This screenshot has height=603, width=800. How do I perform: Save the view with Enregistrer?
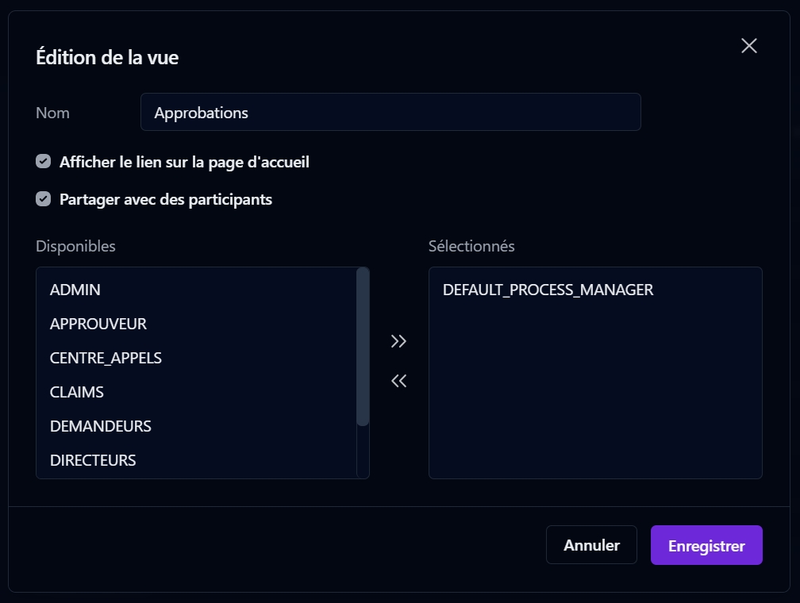(706, 545)
